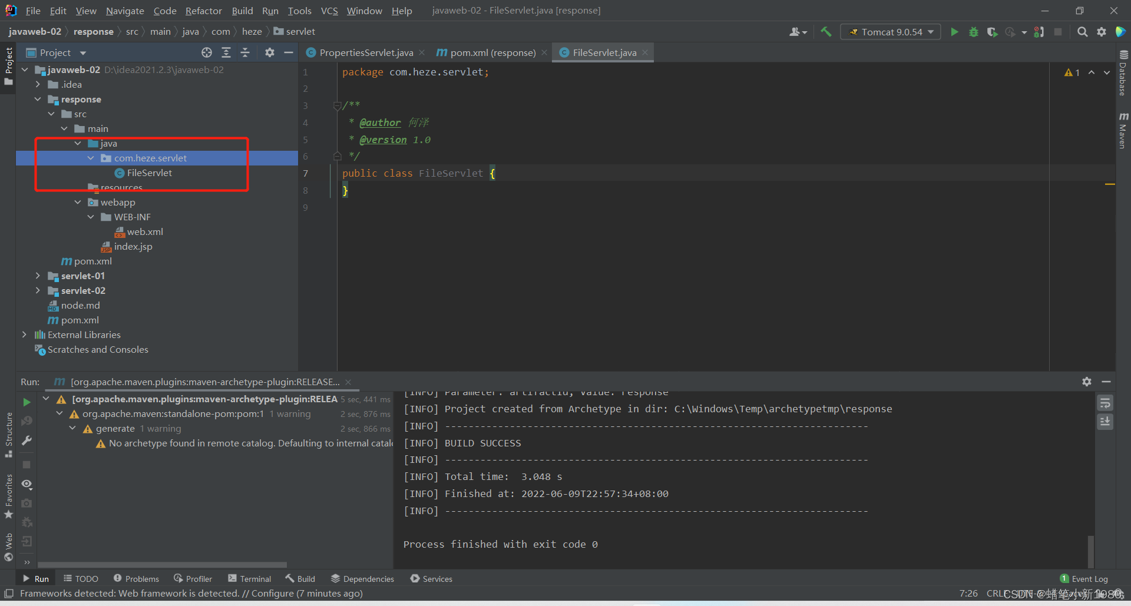
Task: Click the Run tree horizontal scrollbar
Action: click(x=162, y=565)
